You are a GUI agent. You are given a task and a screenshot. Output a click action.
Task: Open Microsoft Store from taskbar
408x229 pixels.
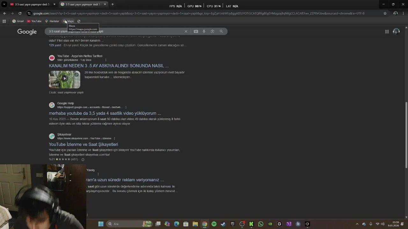coord(186,224)
